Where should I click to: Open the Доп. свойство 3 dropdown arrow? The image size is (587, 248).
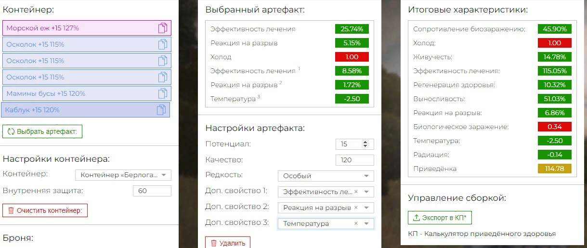[x=366, y=223]
